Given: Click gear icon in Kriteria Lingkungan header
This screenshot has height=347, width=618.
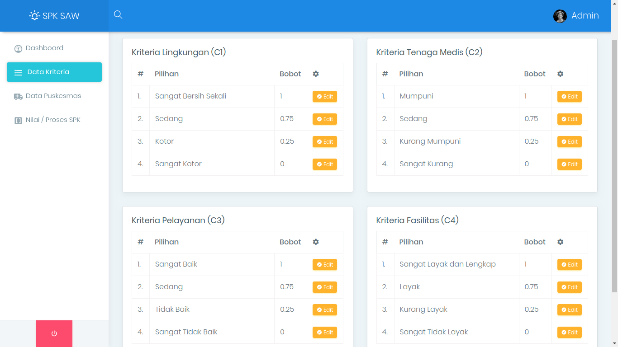Looking at the screenshot, I should click(x=316, y=74).
